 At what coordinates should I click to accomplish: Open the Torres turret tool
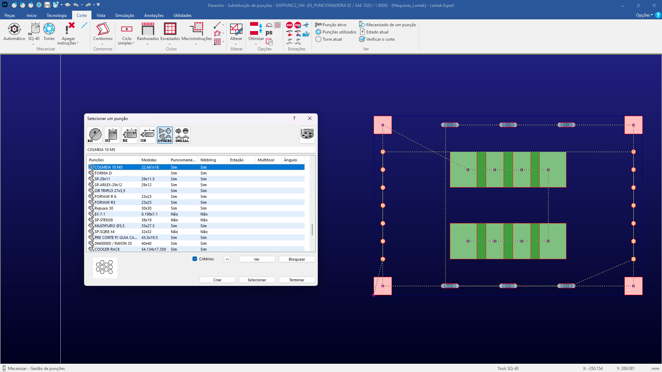(49, 32)
